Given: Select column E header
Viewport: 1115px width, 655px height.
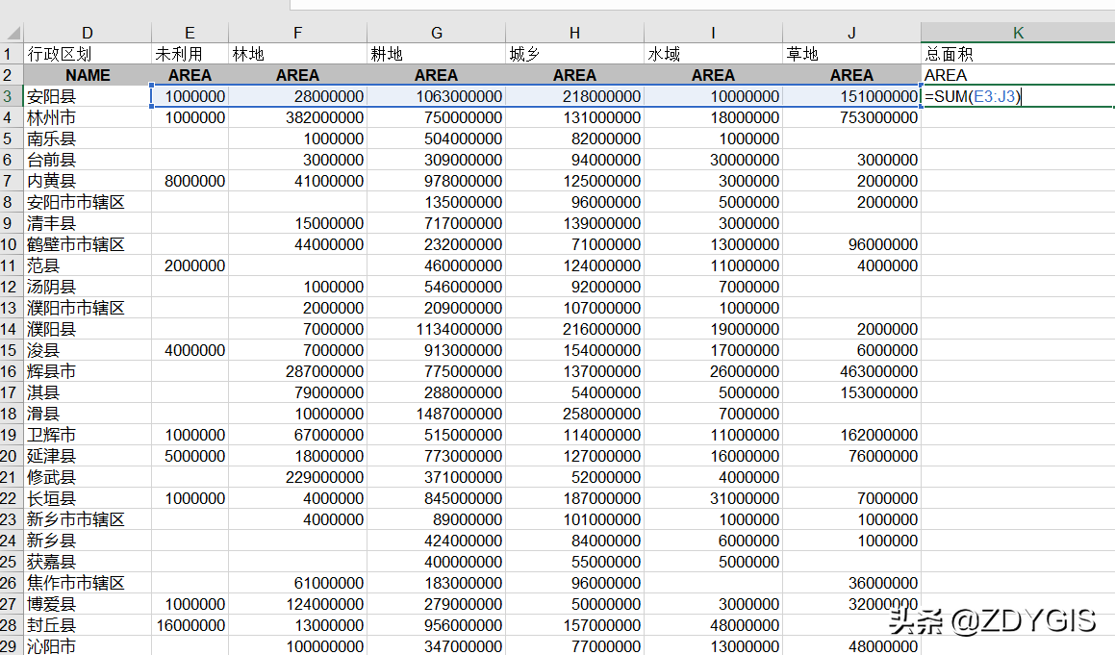Looking at the screenshot, I should coord(190,33).
